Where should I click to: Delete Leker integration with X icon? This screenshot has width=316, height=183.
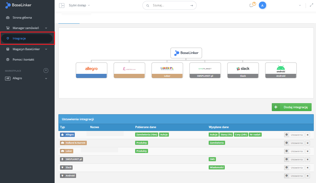pyautogui.click(x=307, y=151)
